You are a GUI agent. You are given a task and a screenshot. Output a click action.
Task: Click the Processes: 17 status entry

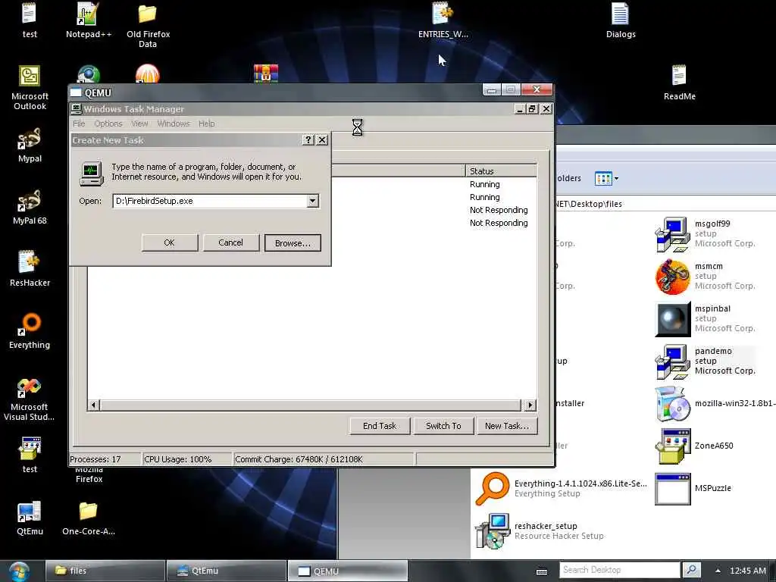(105, 459)
